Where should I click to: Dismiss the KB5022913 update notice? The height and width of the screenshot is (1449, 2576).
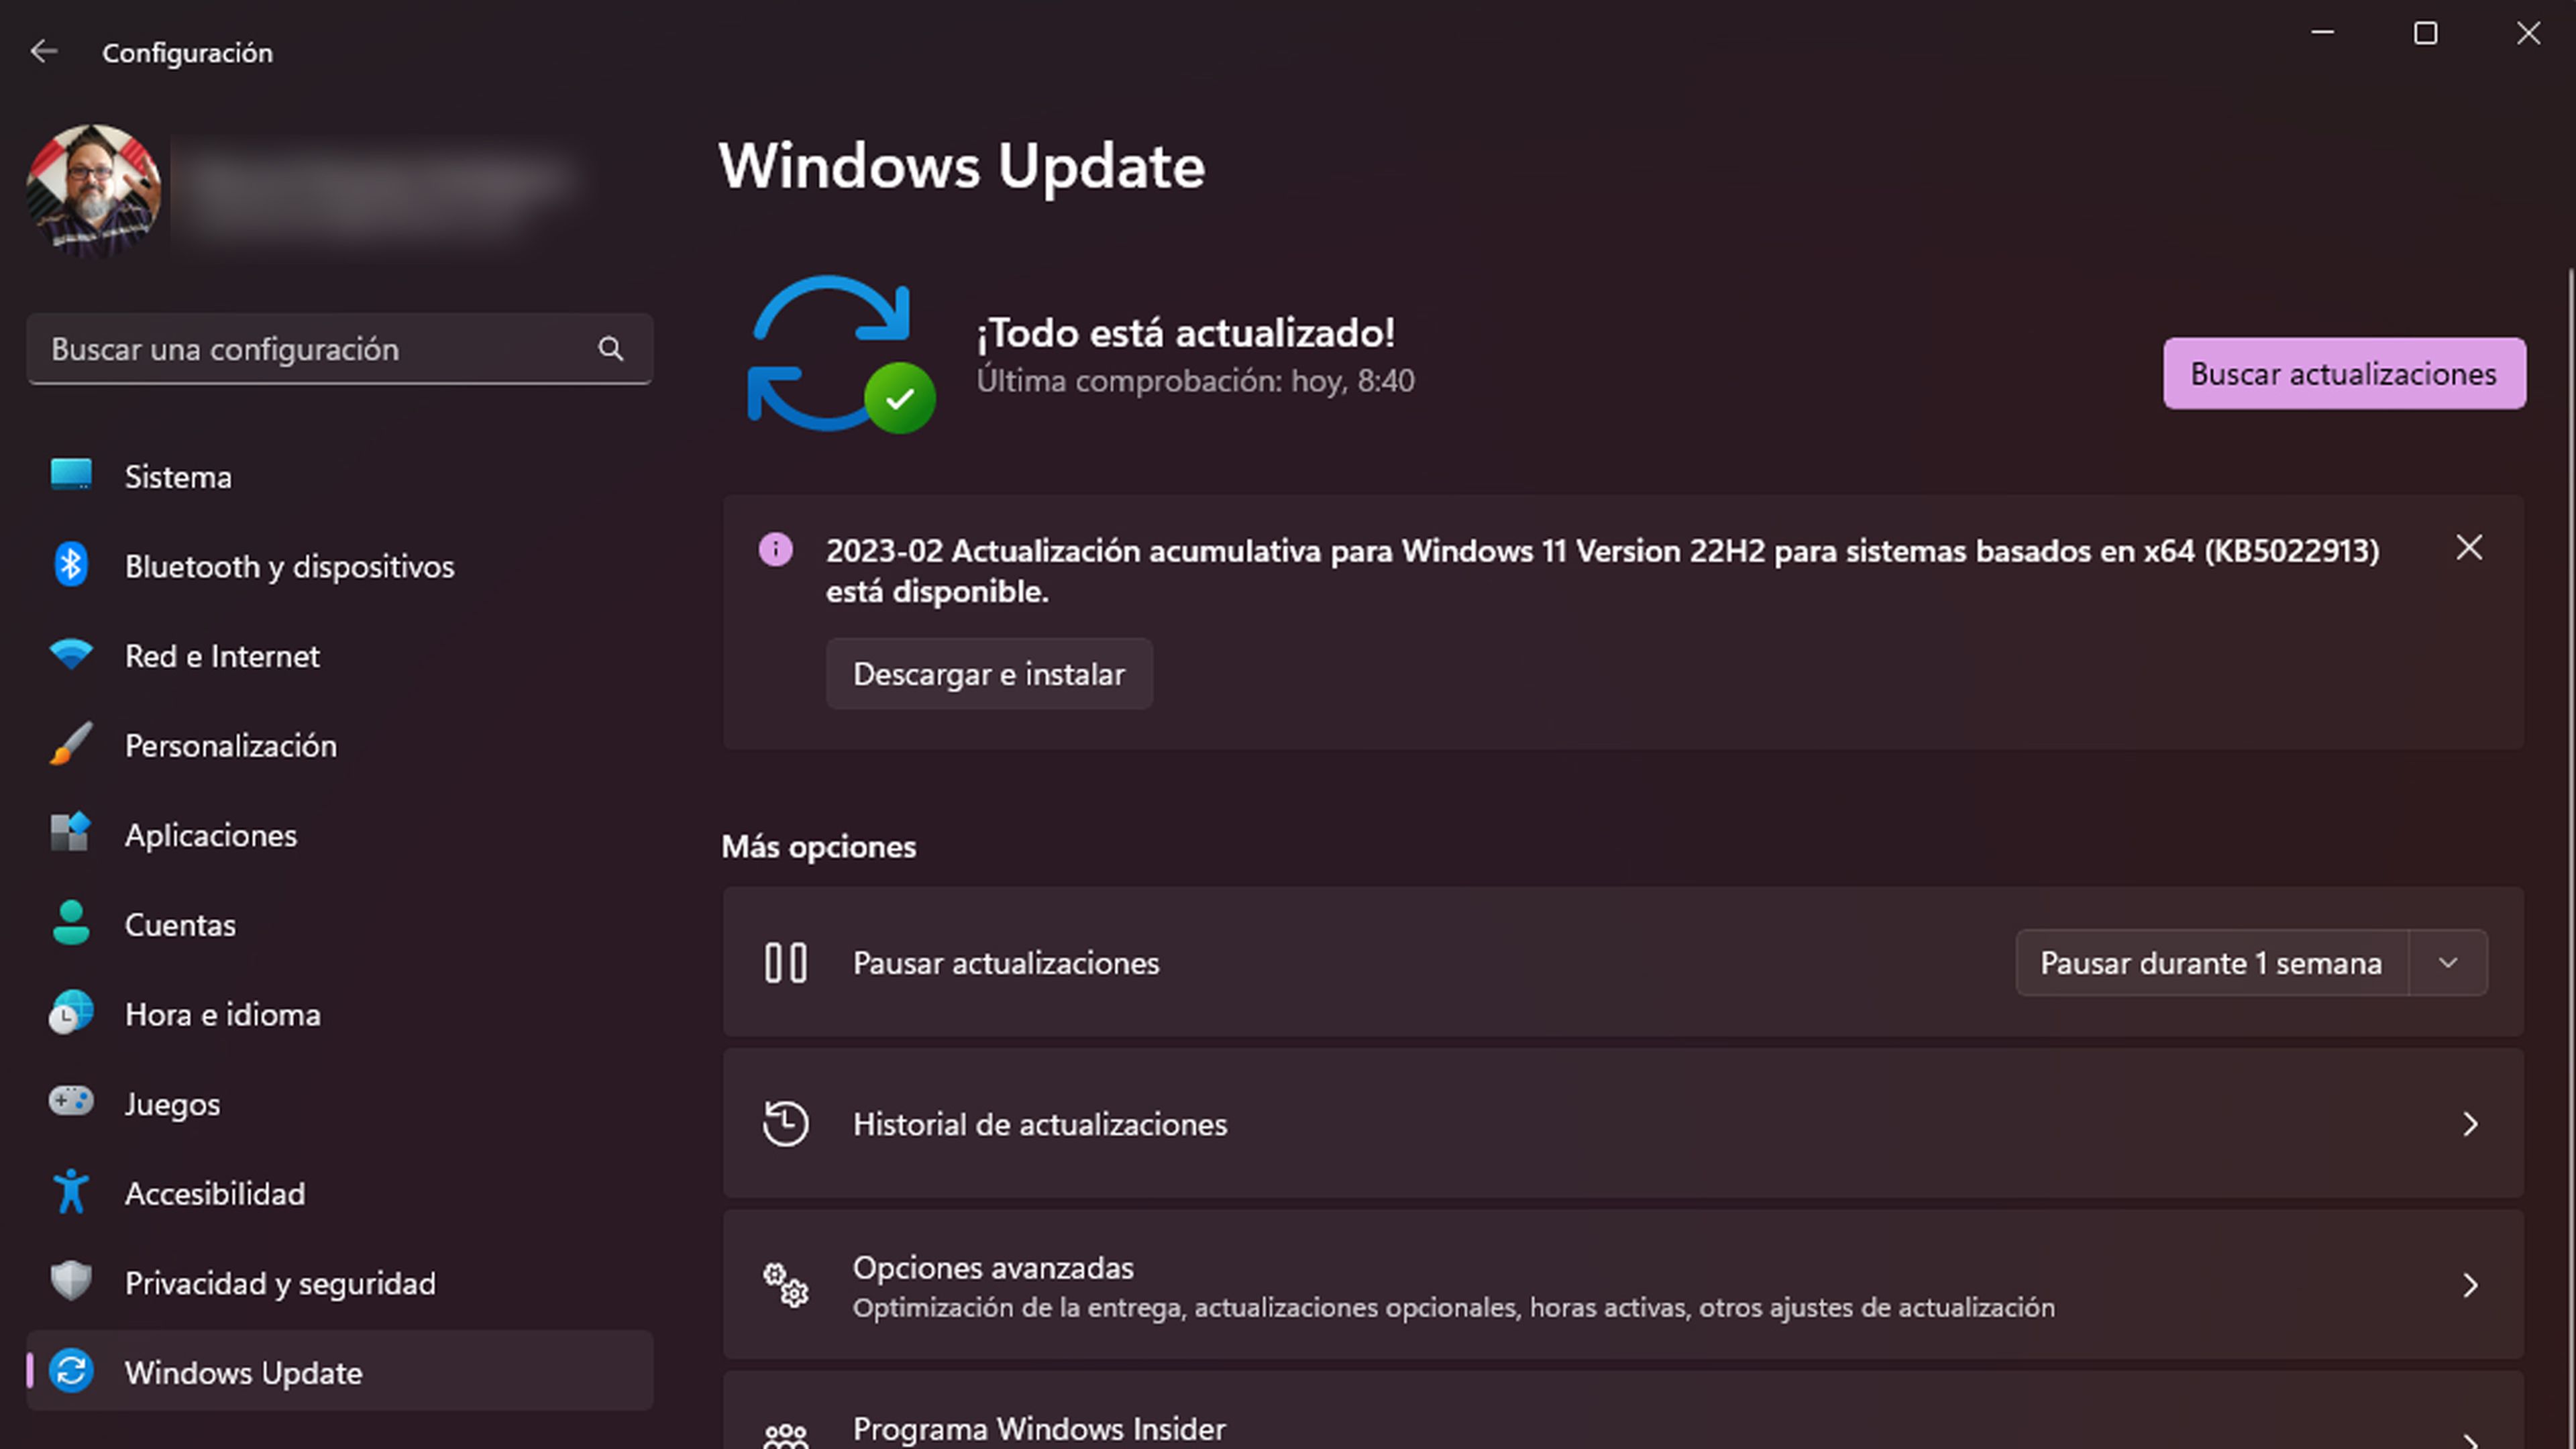pos(2469,548)
